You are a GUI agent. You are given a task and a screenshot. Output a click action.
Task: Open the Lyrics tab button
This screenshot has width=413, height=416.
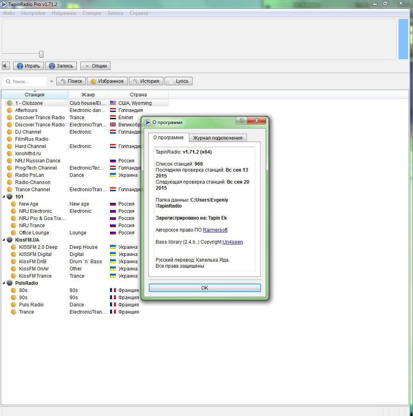[x=178, y=81]
